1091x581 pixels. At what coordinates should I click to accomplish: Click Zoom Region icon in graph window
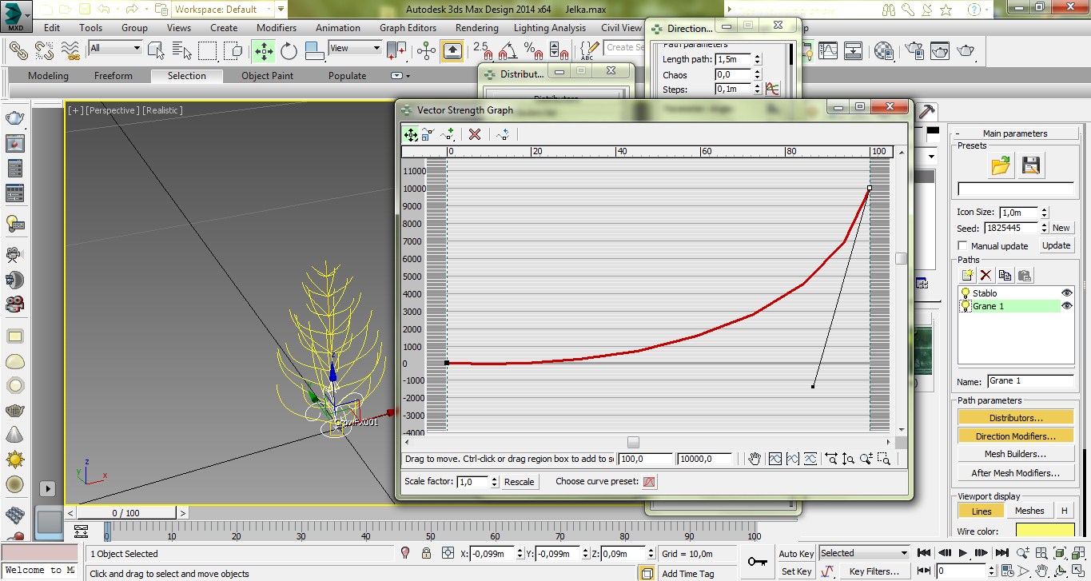click(x=883, y=459)
